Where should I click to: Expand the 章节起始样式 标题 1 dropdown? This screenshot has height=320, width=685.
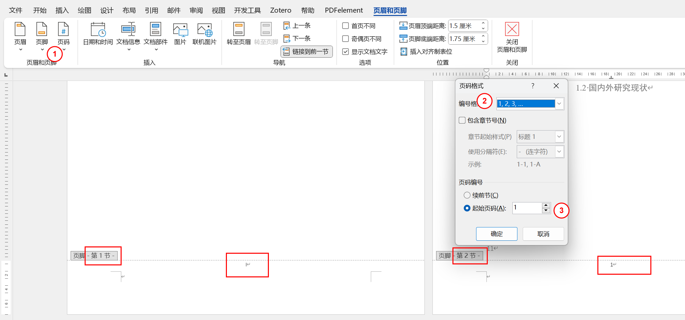pos(559,137)
